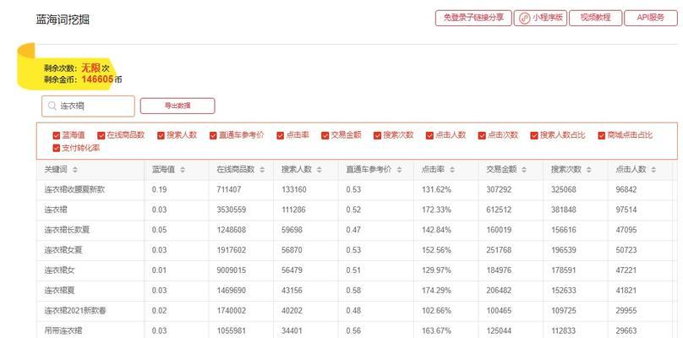683x338 pixels.
Task: Sort by 点击率 column arrows
Action: pyautogui.click(x=451, y=170)
